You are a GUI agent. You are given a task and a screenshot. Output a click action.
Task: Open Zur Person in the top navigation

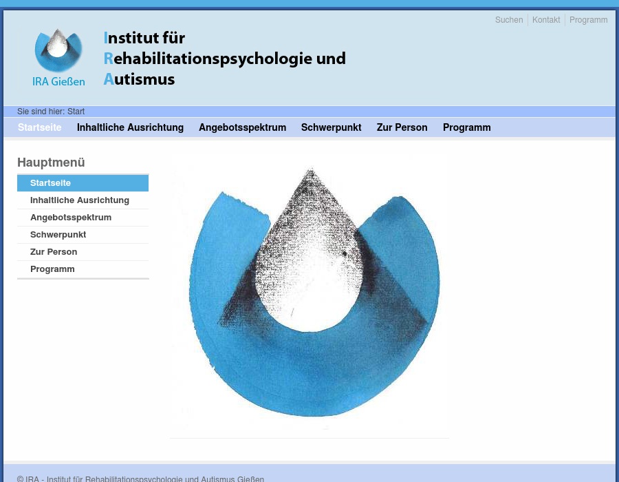click(402, 127)
